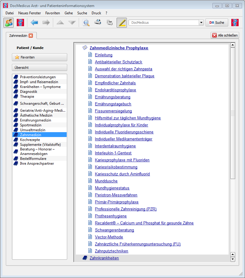This screenshot has height=278, width=245.
Task: Select Umweltmedizin category
Action: [x=40, y=130]
